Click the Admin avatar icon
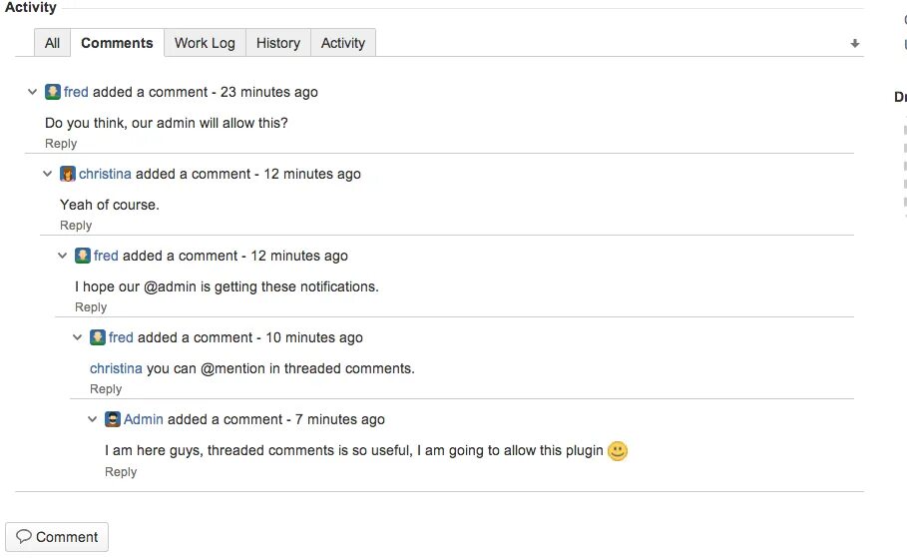This screenshot has height=558, width=907. pos(113,419)
